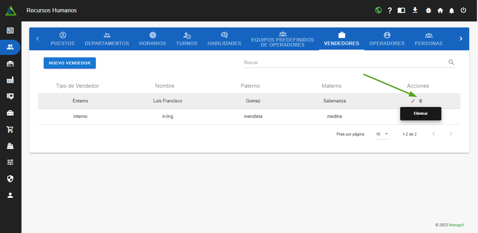The image size is (478, 233).
Task: Open the Habilidades tab
Action: point(224,39)
